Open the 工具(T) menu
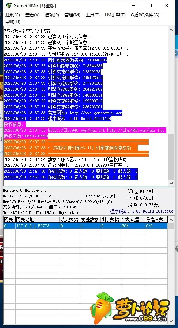The height and width of the screenshot is (328, 178). 92,15
